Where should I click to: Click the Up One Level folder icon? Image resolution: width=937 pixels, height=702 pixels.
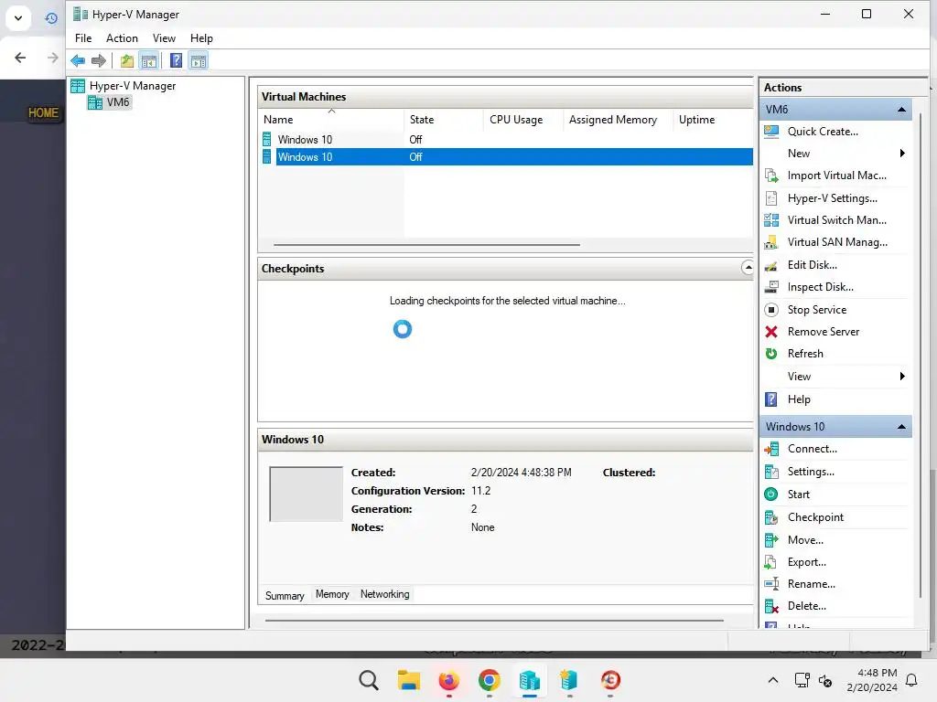click(x=126, y=60)
